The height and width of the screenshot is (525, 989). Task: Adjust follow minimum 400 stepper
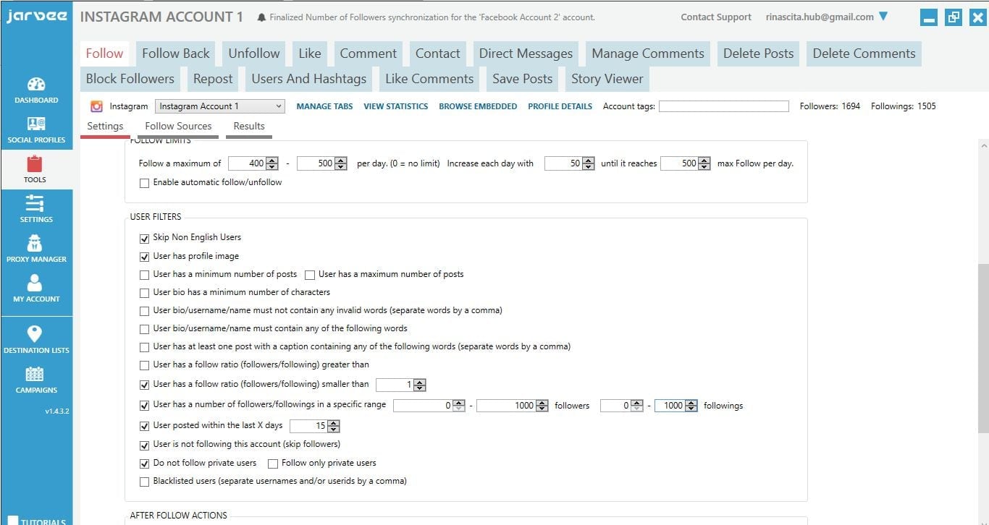tap(272, 163)
